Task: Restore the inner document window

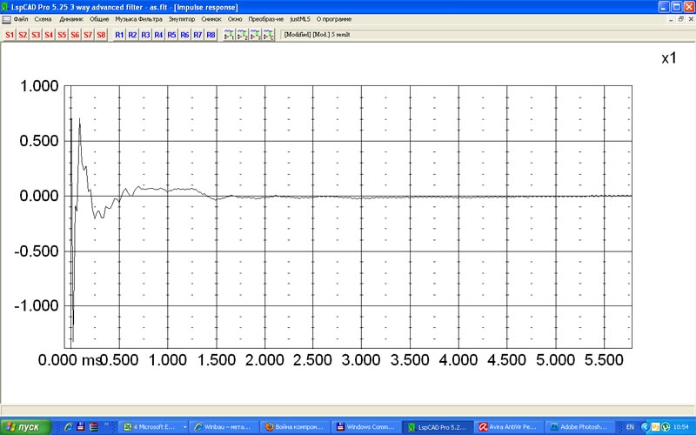Action: click(681, 19)
